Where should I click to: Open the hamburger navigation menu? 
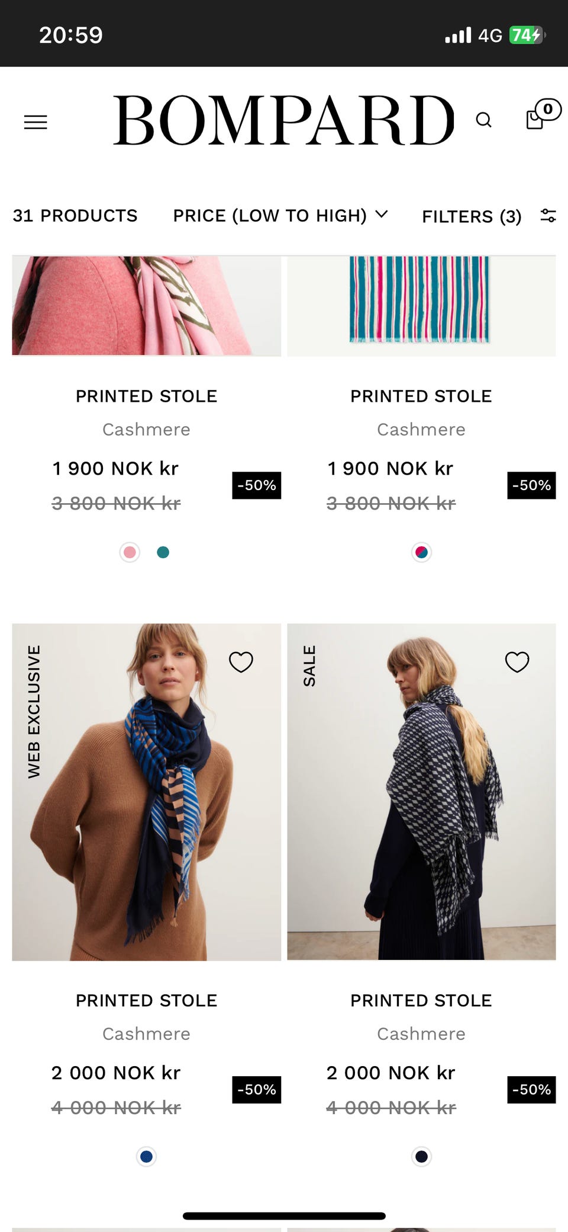coord(35,122)
